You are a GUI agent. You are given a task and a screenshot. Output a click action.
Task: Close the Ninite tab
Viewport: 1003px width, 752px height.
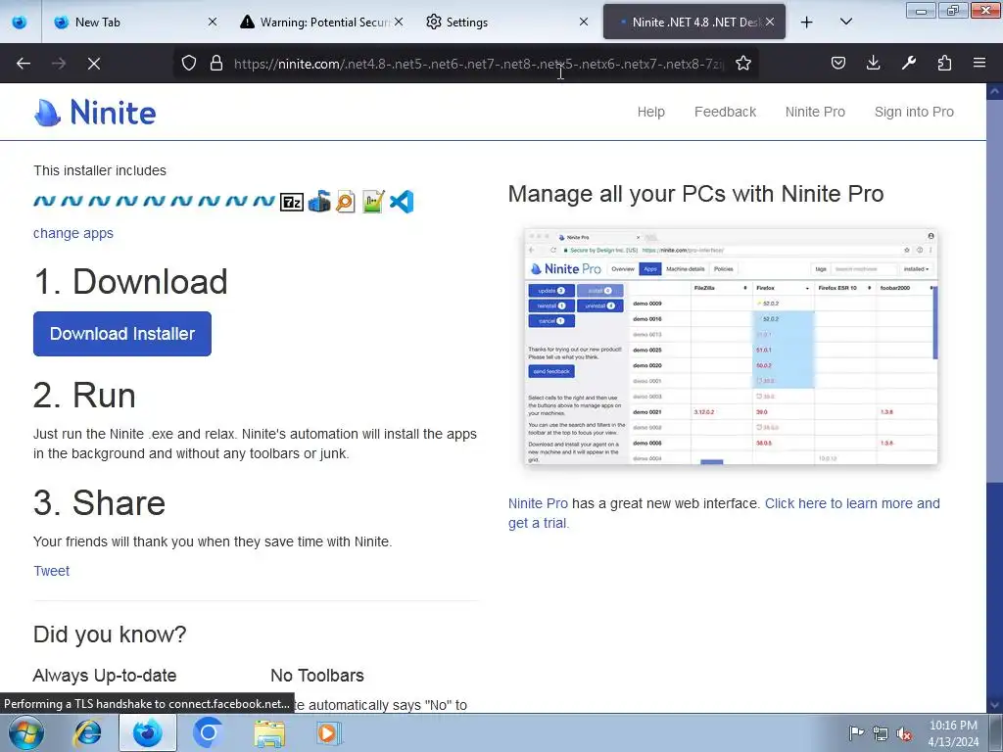coord(770,22)
